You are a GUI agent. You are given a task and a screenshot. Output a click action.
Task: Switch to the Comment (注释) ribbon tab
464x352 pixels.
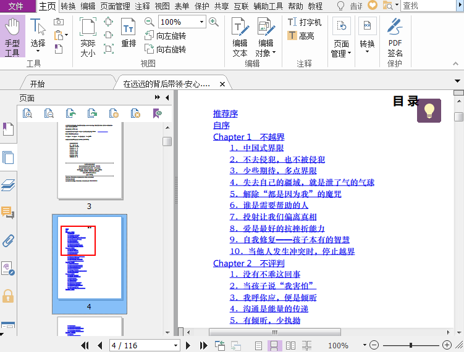point(142,6)
